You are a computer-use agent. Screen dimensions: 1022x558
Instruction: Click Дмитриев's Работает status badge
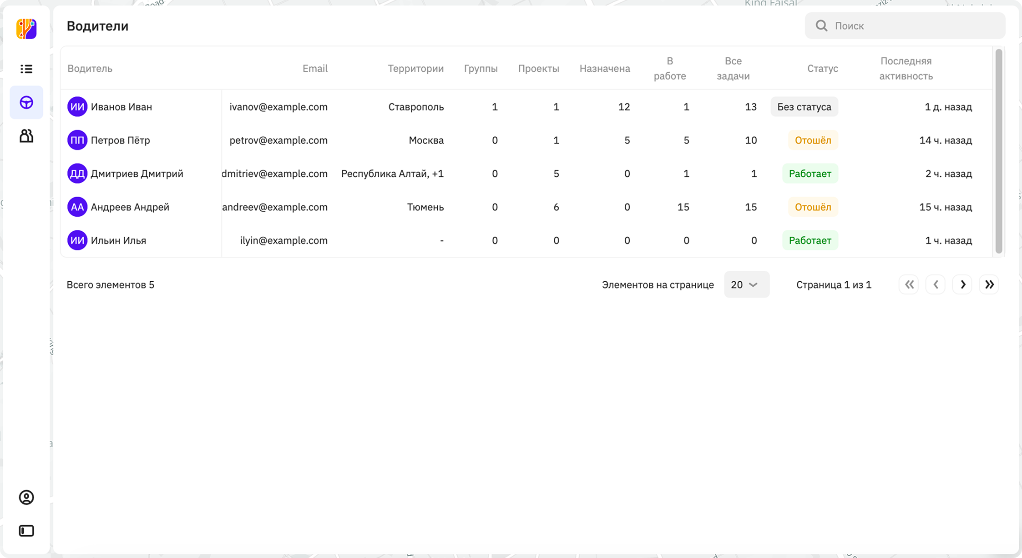click(810, 174)
